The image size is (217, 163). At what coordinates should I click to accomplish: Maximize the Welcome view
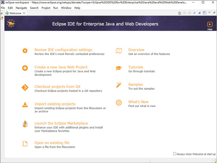pos(214,13)
